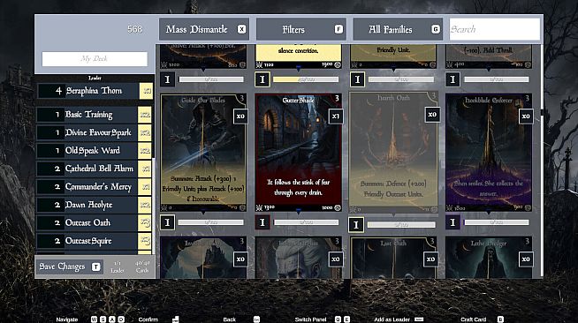The height and width of the screenshot is (323, 578).
Task: Click the level I badge below Gutter Shade
Action: click(x=262, y=222)
